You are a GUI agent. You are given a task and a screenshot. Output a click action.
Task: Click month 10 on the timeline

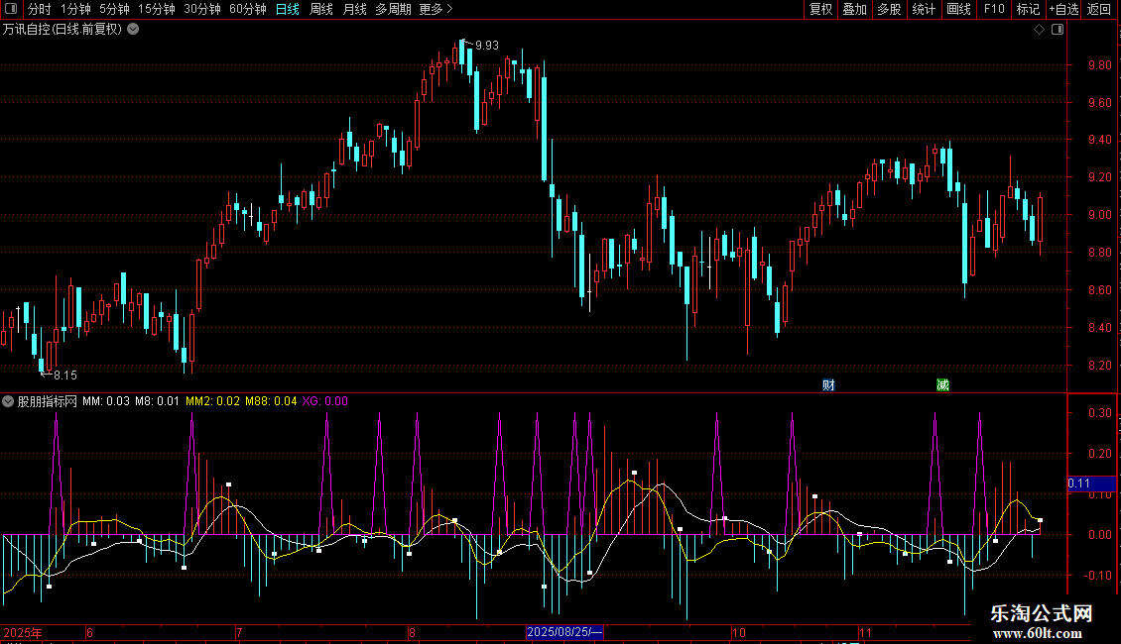[x=738, y=632]
